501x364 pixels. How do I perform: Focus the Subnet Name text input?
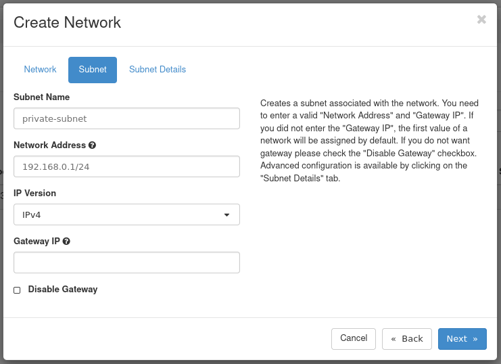[126, 118]
